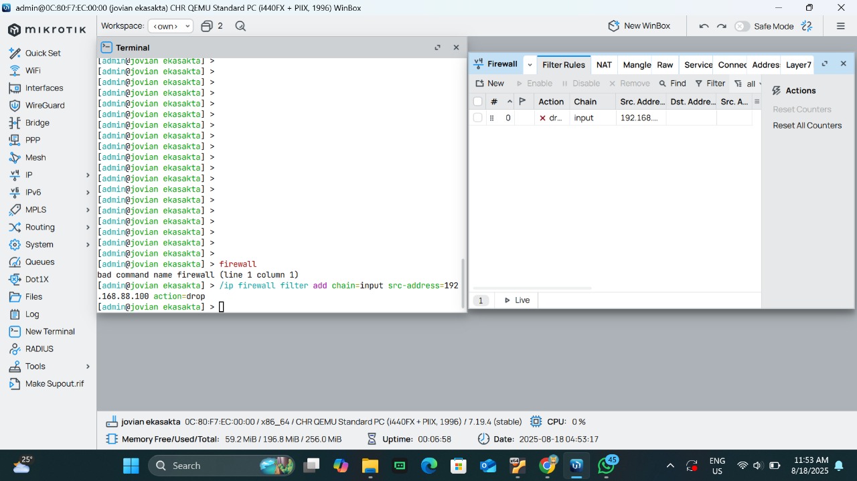The width and height of the screenshot is (857, 481).
Task: Expand the Terminal window to full size
Action: 437,47
